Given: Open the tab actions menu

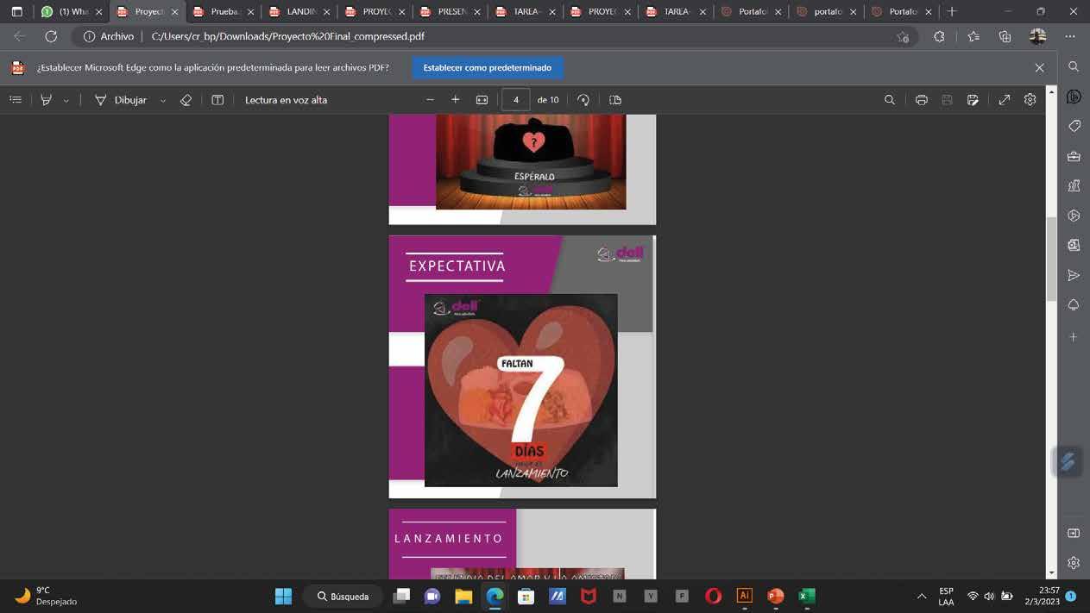Looking at the screenshot, I should point(16,12).
